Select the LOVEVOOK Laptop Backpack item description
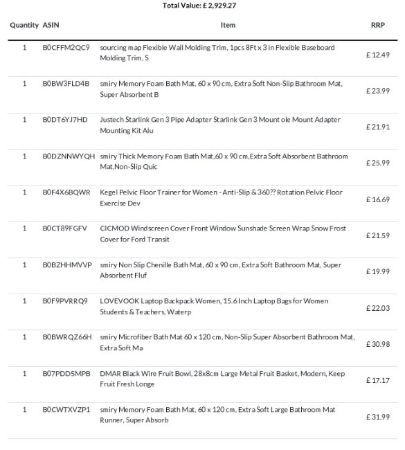405x450 pixels. (x=214, y=306)
